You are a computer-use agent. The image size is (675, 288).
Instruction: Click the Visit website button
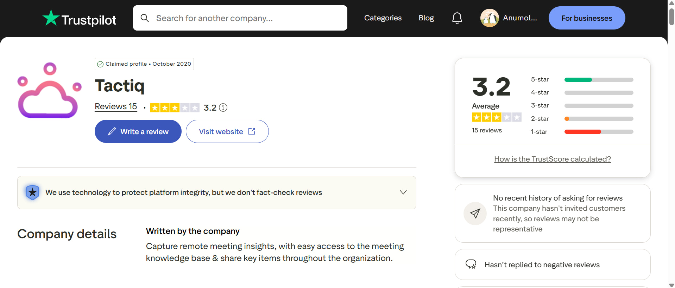click(227, 131)
